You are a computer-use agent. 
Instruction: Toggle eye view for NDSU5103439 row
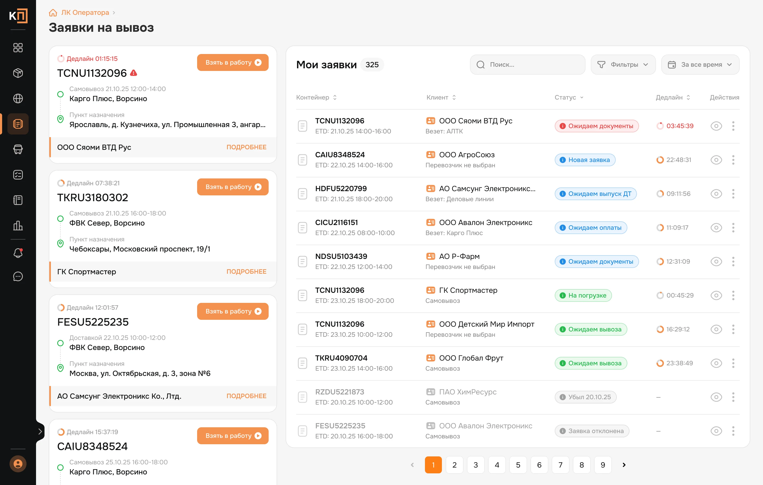point(716,262)
